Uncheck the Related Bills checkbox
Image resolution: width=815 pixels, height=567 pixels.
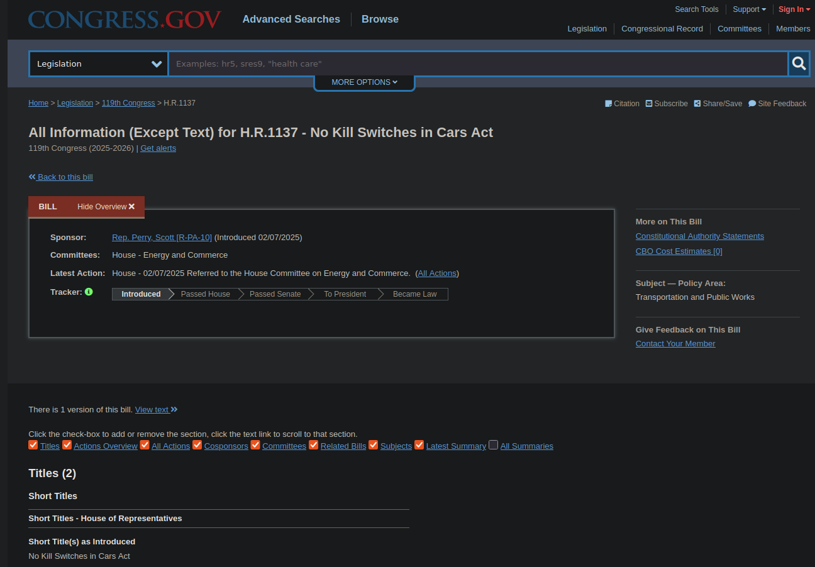coord(314,445)
